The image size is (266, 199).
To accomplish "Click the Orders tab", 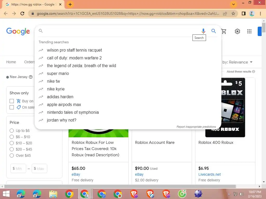I will [x=29, y=62].
